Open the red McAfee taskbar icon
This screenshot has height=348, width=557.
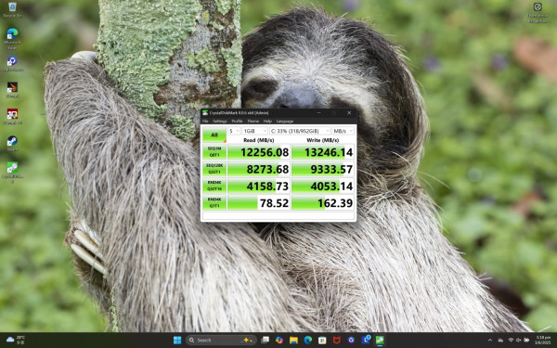[x=336, y=341]
